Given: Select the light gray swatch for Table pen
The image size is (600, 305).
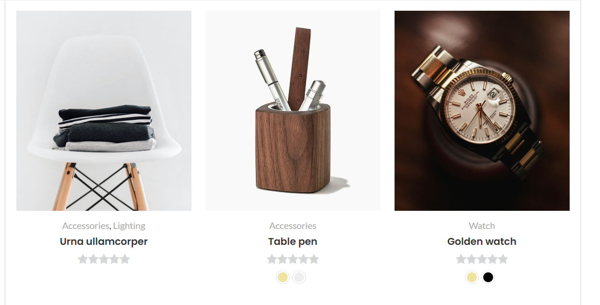Looking at the screenshot, I should click(299, 277).
